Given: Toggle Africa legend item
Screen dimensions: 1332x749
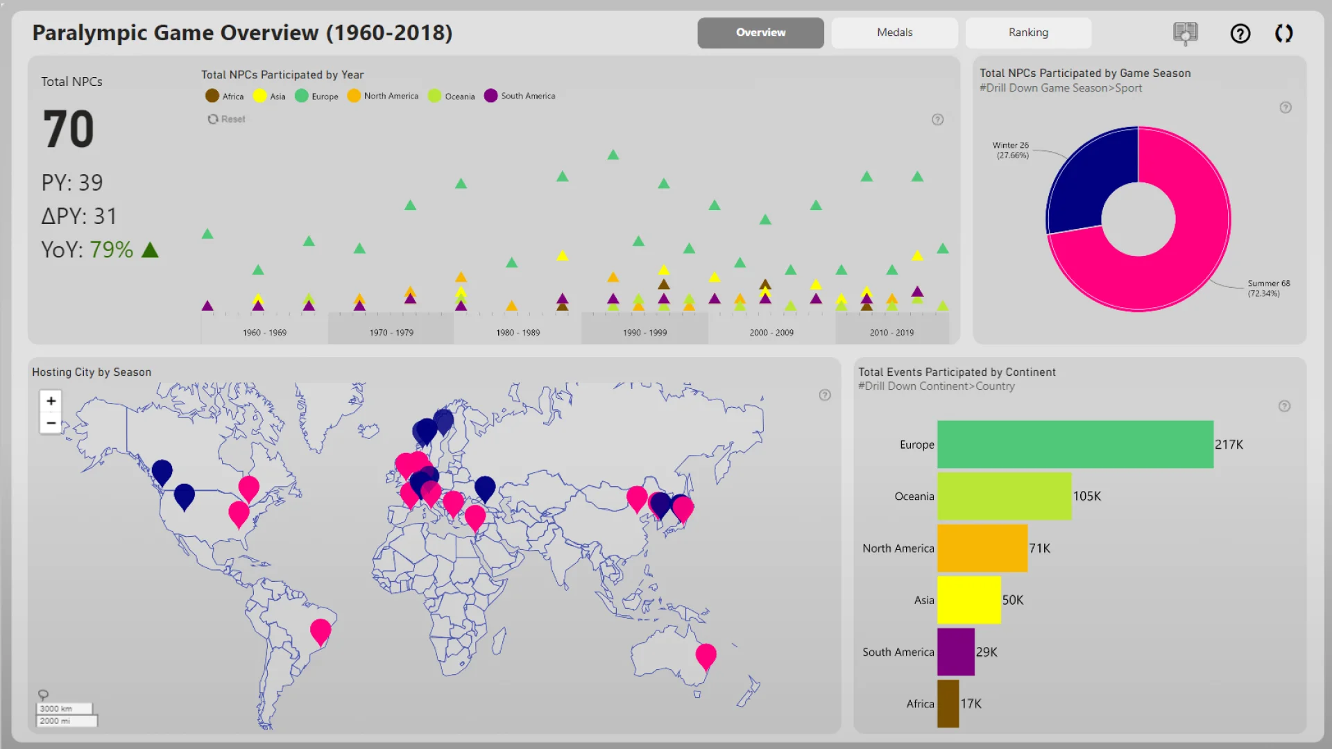Looking at the screenshot, I should (225, 96).
